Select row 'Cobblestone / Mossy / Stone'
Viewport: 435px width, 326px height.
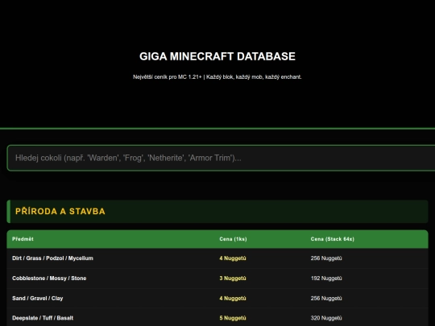(217, 278)
